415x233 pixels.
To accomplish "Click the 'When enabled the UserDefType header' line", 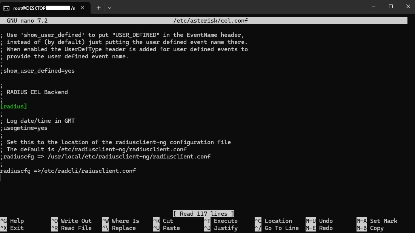I will (124, 49).
